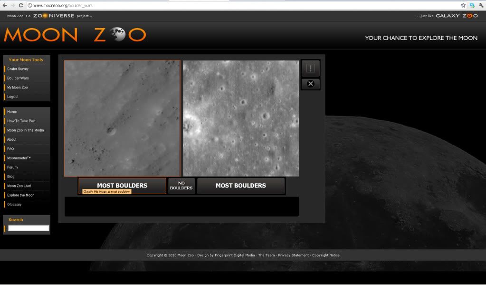Open Copyright Notice footer link
The width and height of the screenshot is (486, 285).
[x=326, y=255]
